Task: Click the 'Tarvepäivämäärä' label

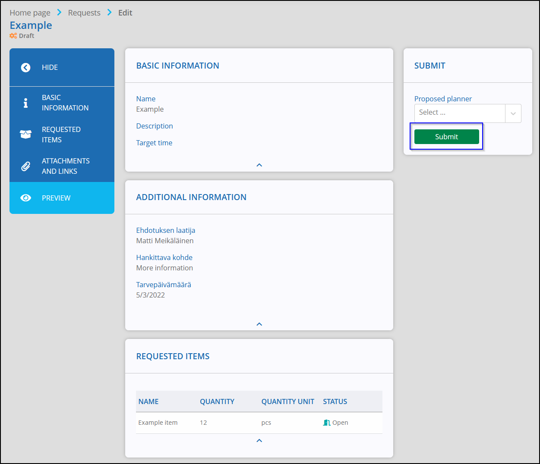Action: point(164,285)
